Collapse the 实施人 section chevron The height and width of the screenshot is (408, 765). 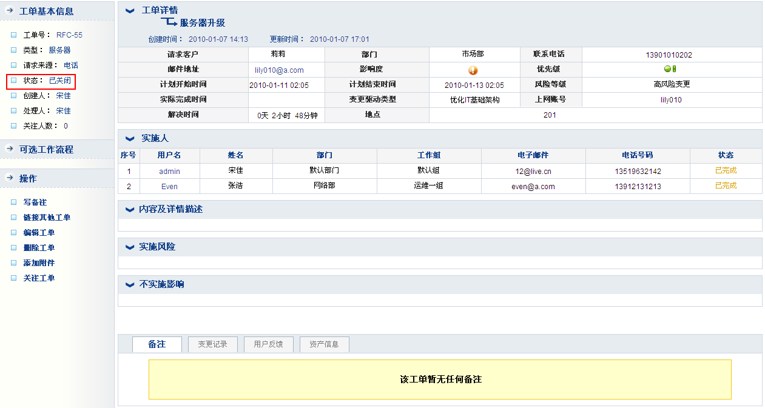[x=129, y=139]
